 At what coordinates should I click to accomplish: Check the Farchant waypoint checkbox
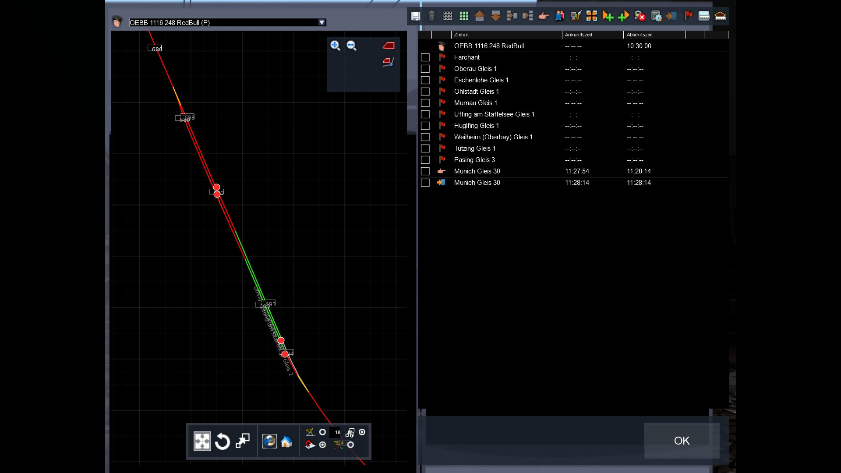pos(425,57)
